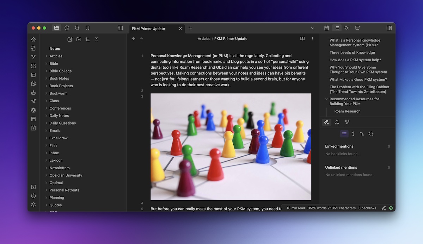Click the robot ribbon icon
The image size is (423, 244).
coord(33,93)
